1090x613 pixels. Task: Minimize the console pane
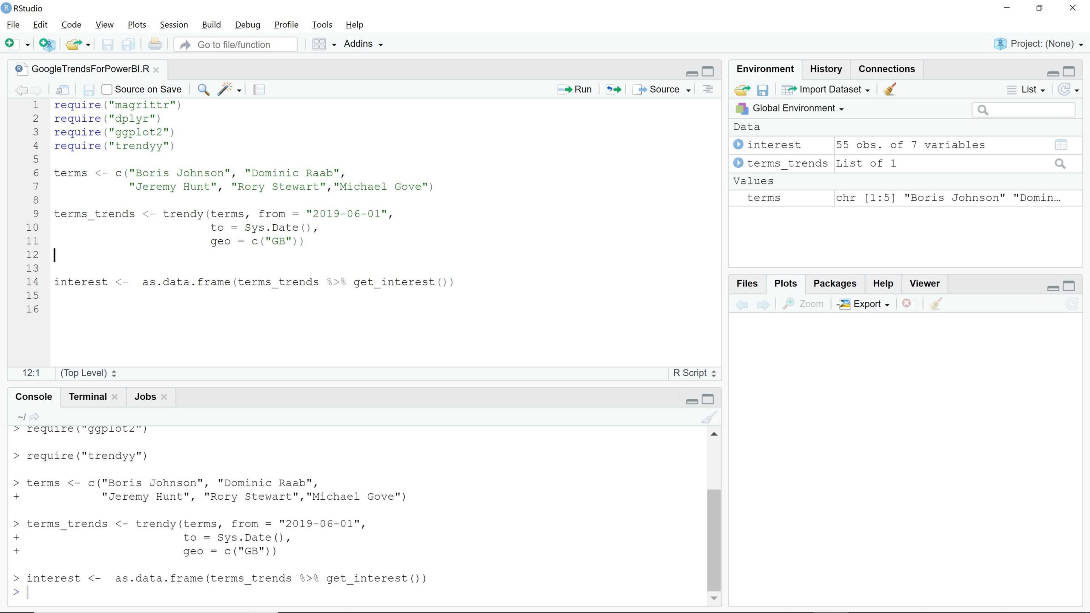(692, 401)
